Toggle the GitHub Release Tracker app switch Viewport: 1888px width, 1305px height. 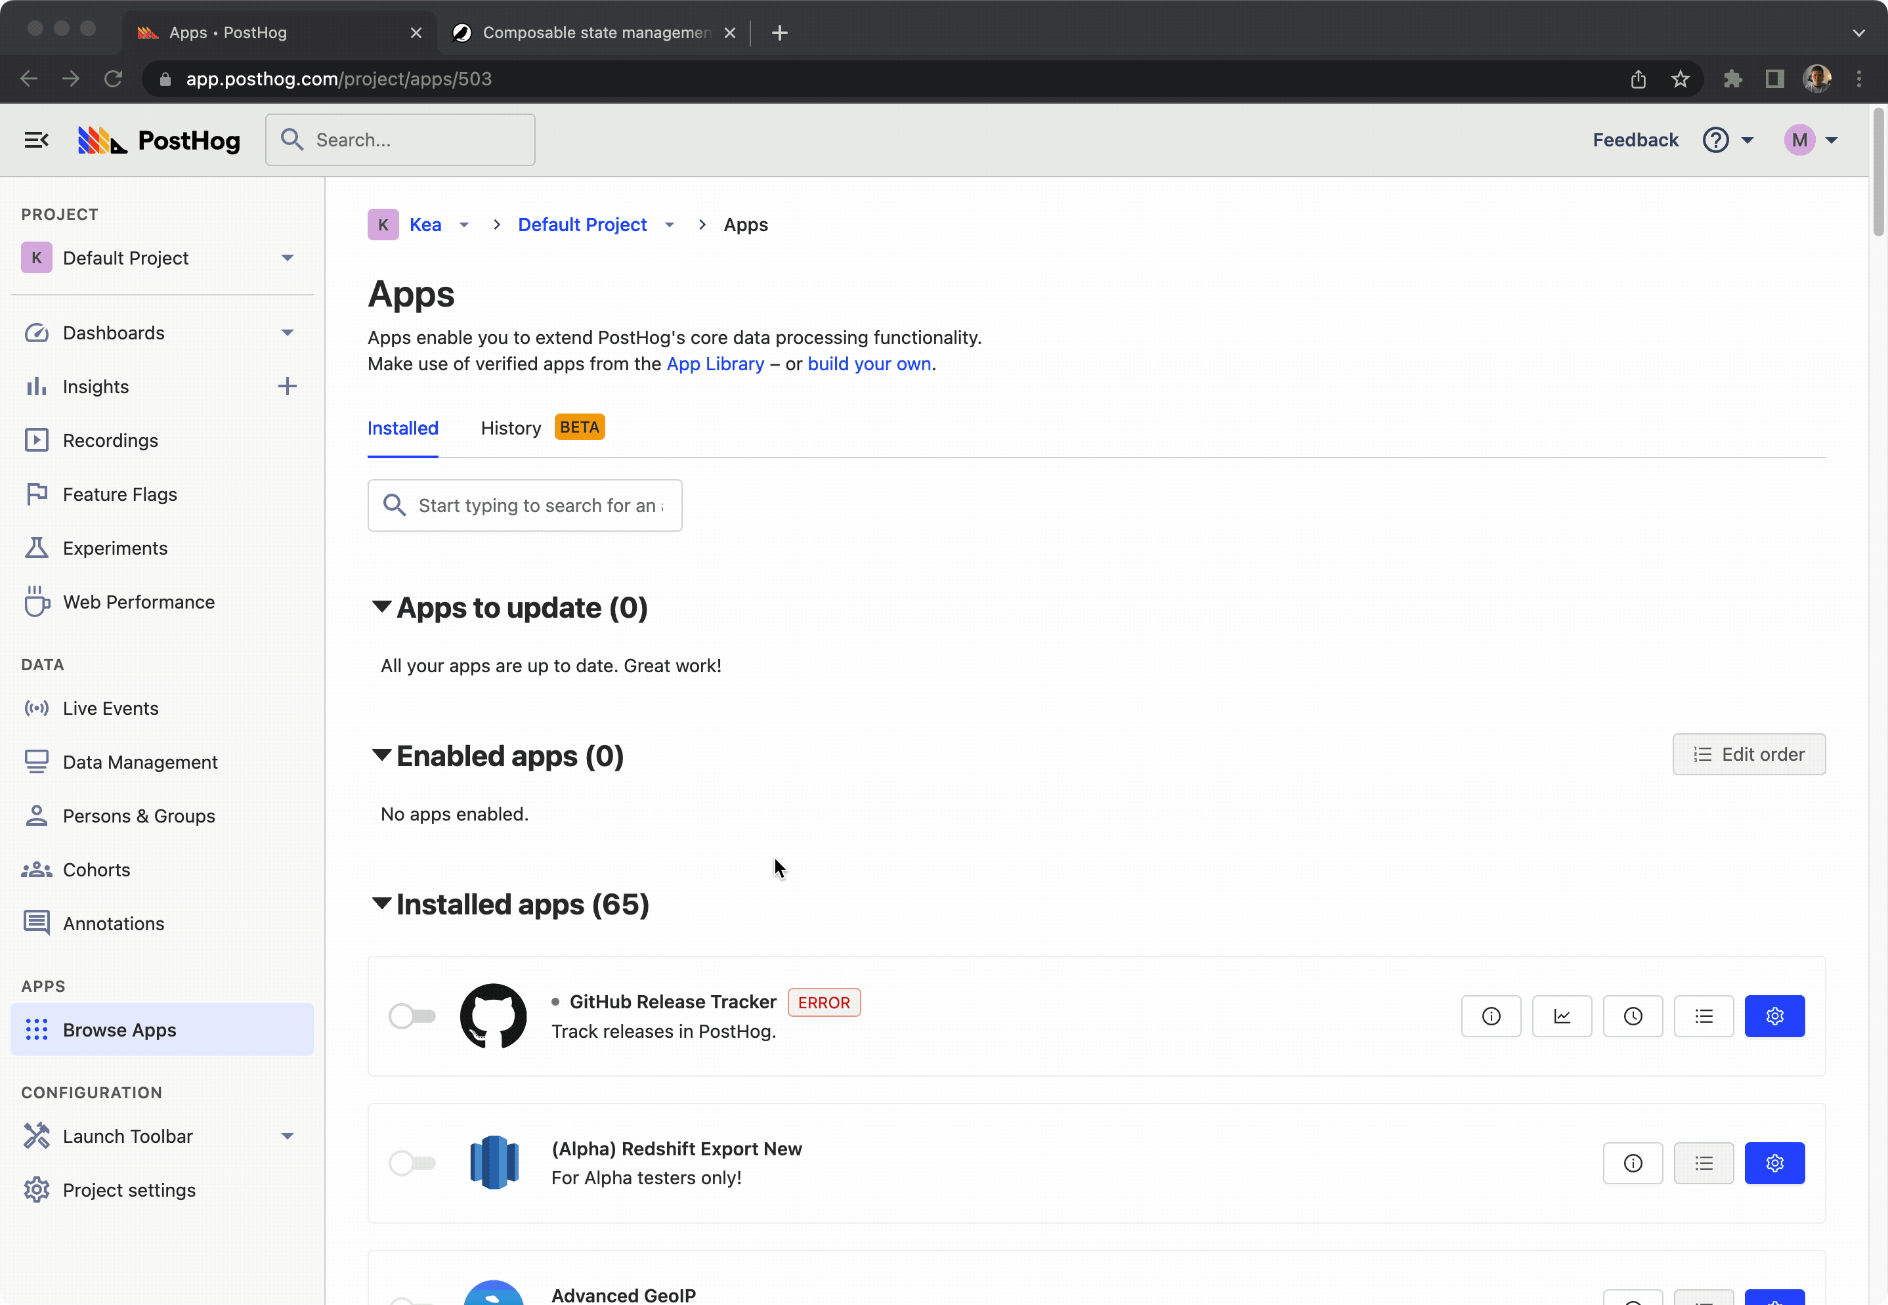click(413, 1016)
